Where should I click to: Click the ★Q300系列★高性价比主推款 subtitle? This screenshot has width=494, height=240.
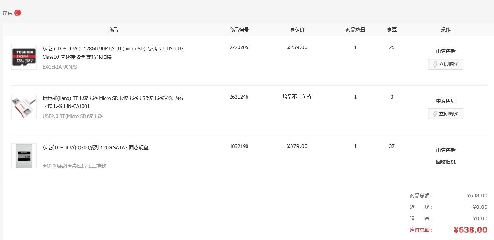tap(74, 166)
